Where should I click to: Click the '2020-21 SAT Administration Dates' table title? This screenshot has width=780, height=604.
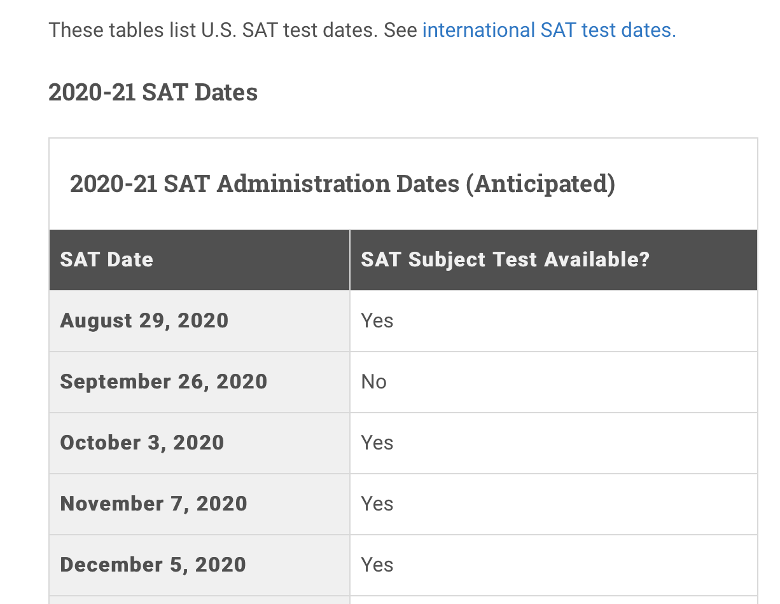[x=265, y=184]
